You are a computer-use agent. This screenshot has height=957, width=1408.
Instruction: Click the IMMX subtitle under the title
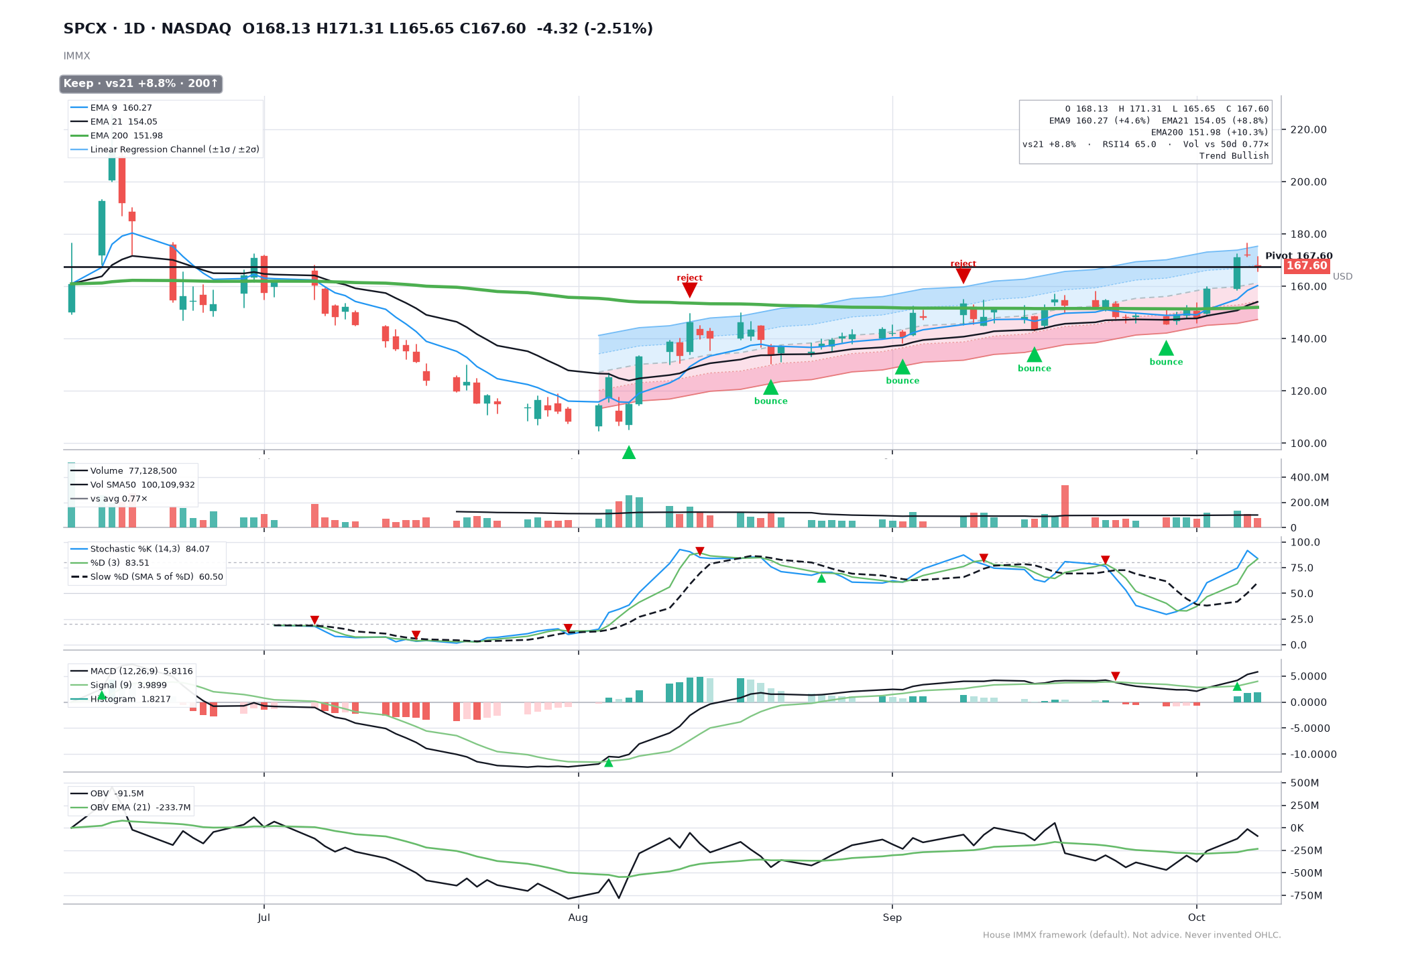[76, 56]
